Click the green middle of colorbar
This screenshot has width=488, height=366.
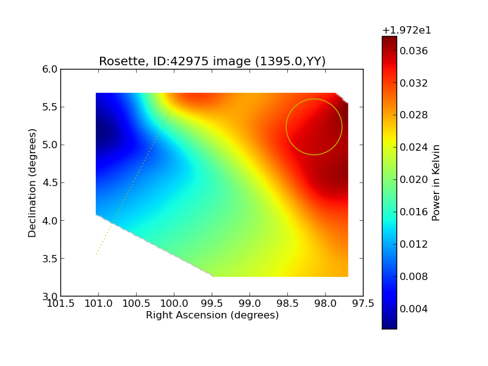pos(389,184)
